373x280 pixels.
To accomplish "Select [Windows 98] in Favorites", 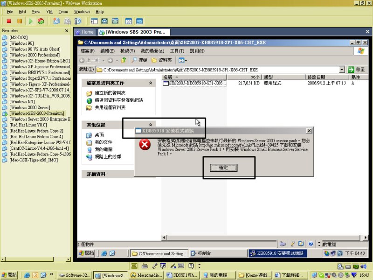I will [x=21, y=43].
